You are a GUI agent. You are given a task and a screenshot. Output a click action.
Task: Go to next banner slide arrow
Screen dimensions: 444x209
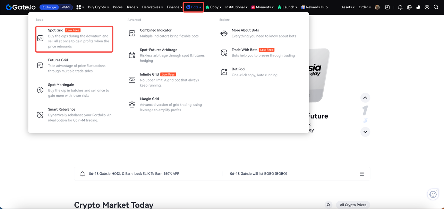365,132
